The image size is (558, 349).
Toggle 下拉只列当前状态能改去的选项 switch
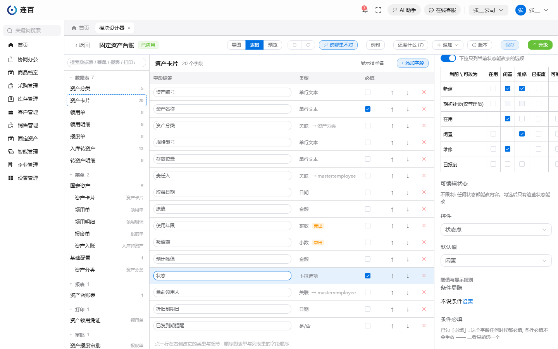tap(448, 58)
